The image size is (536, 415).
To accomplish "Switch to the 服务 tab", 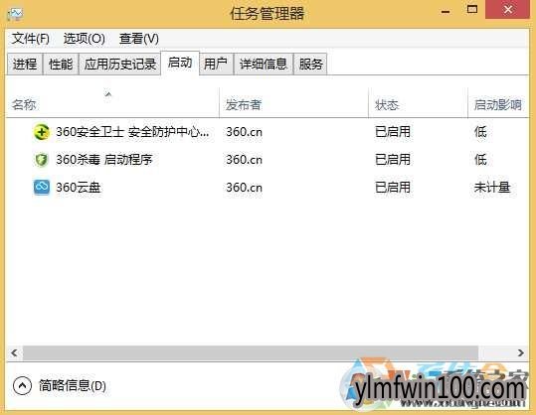I will [310, 64].
